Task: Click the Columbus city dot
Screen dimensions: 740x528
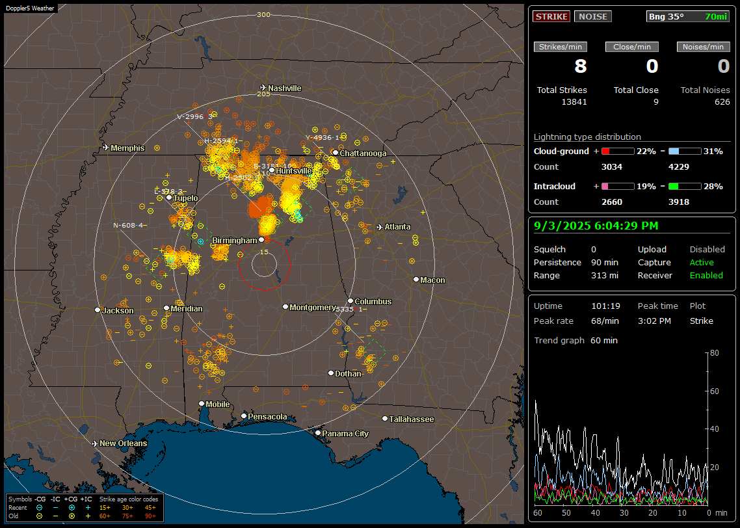Action: (350, 301)
